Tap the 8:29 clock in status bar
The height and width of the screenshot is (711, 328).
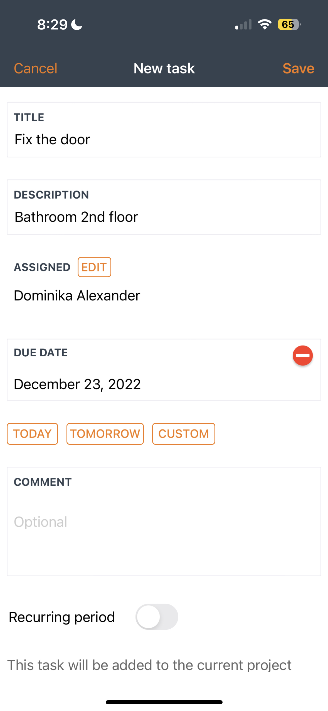pyautogui.click(x=52, y=24)
